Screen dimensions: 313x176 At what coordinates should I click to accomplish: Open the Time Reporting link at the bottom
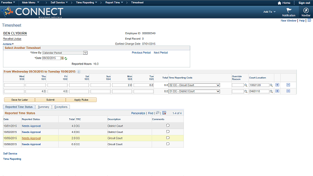click(12, 159)
